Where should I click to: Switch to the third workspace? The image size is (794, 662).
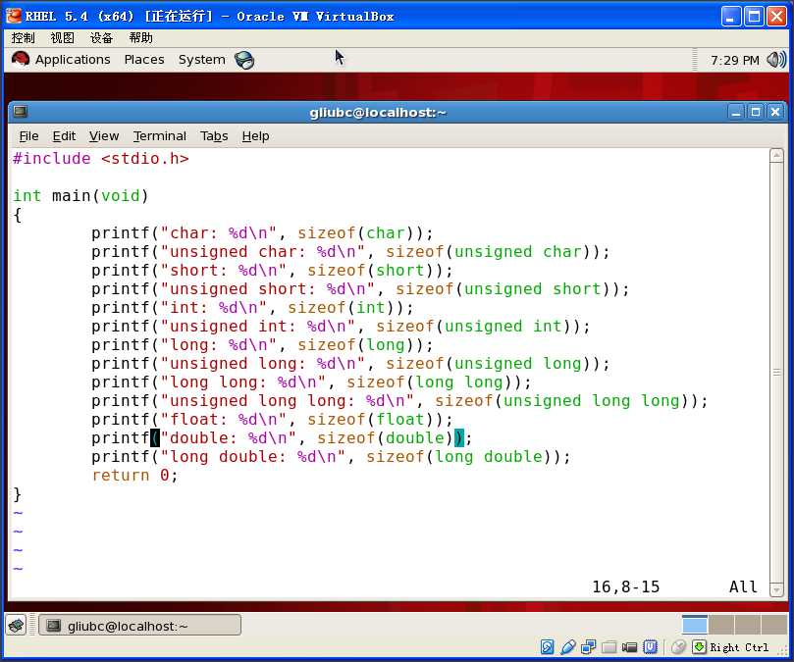coord(748,625)
